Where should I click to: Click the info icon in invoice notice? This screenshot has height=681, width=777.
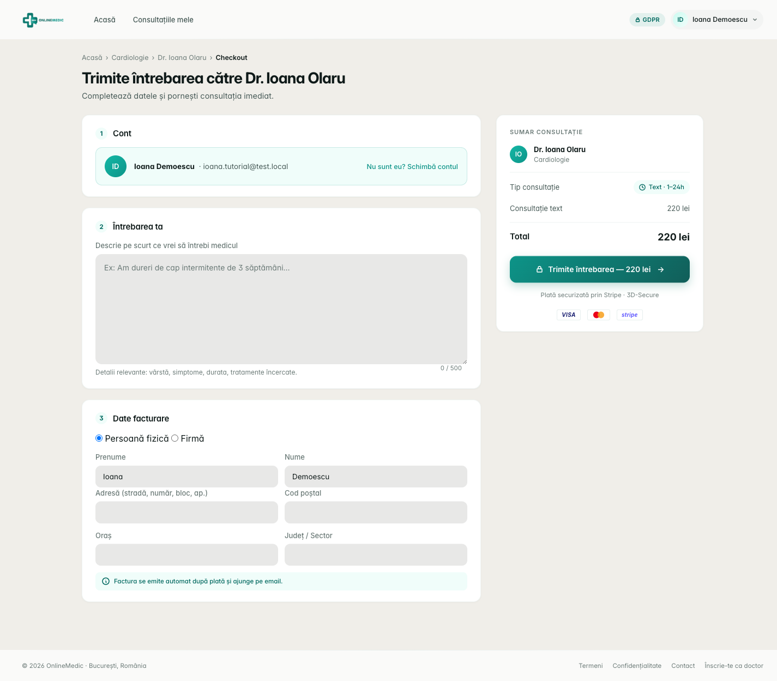point(106,581)
